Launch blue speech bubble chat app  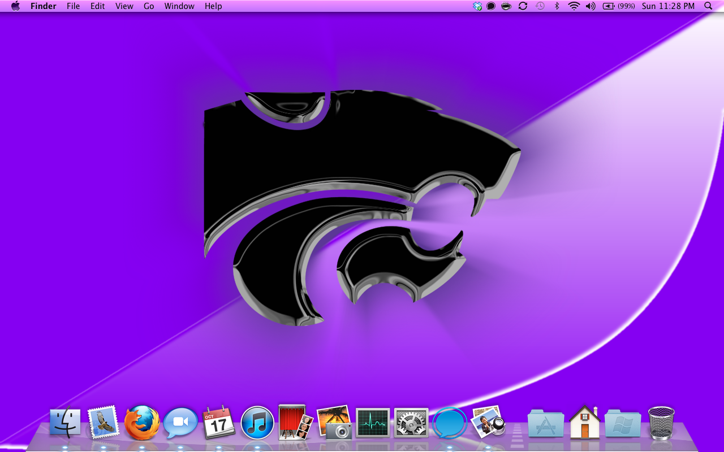coord(450,423)
